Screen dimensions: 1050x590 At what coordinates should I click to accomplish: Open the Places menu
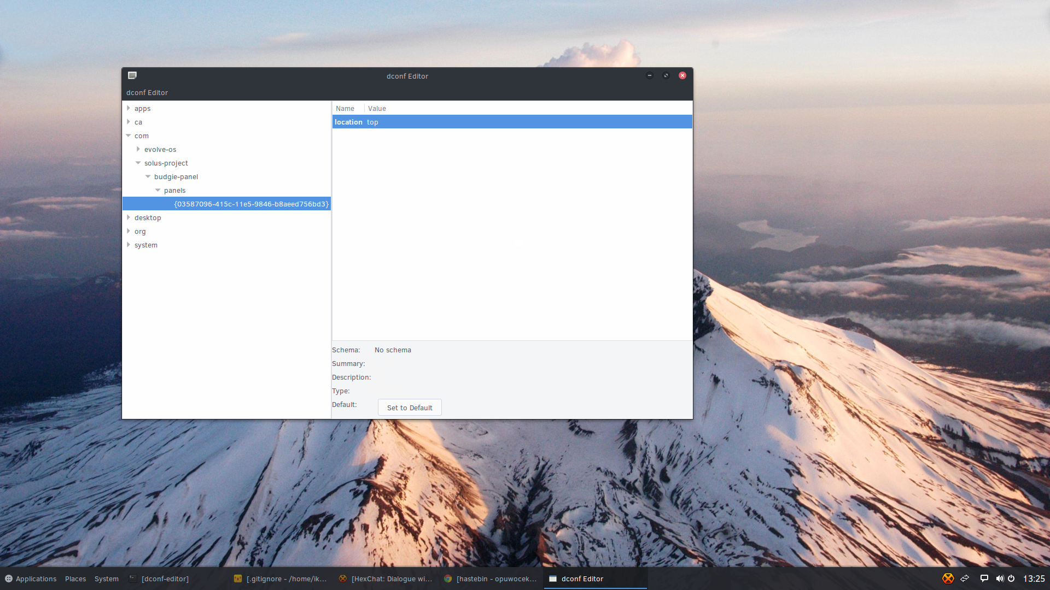pyautogui.click(x=75, y=579)
